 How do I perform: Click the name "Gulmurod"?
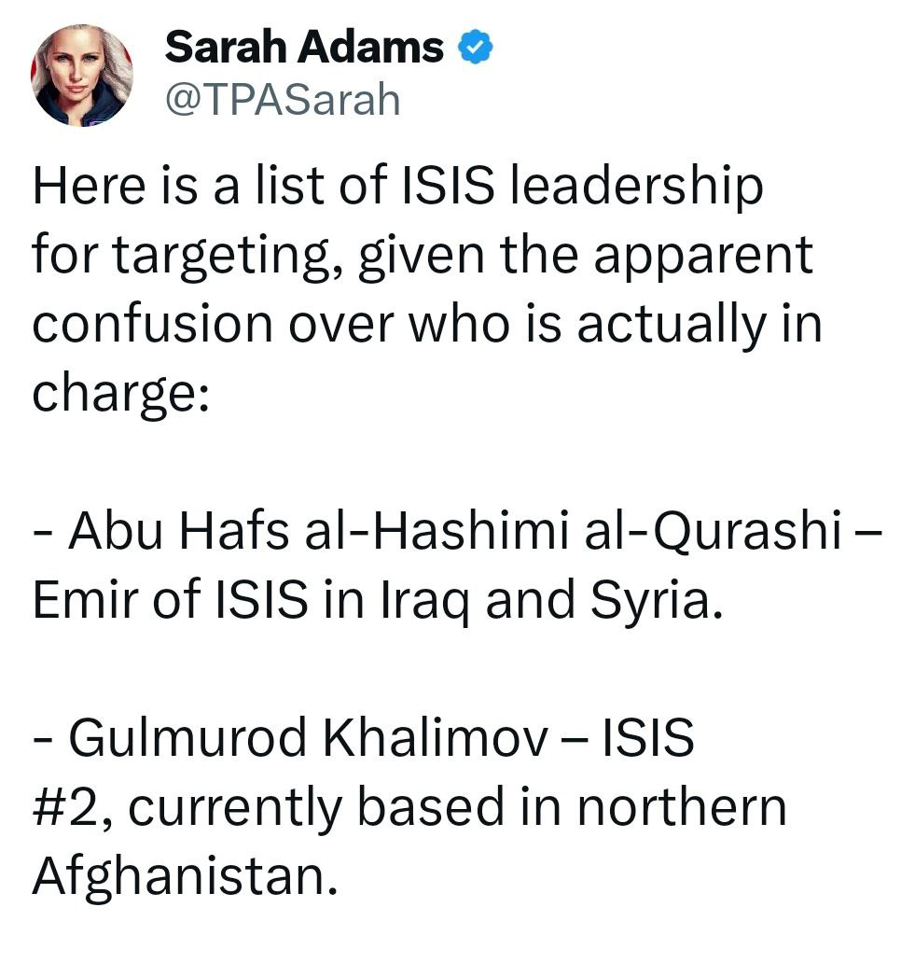click(x=187, y=740)
